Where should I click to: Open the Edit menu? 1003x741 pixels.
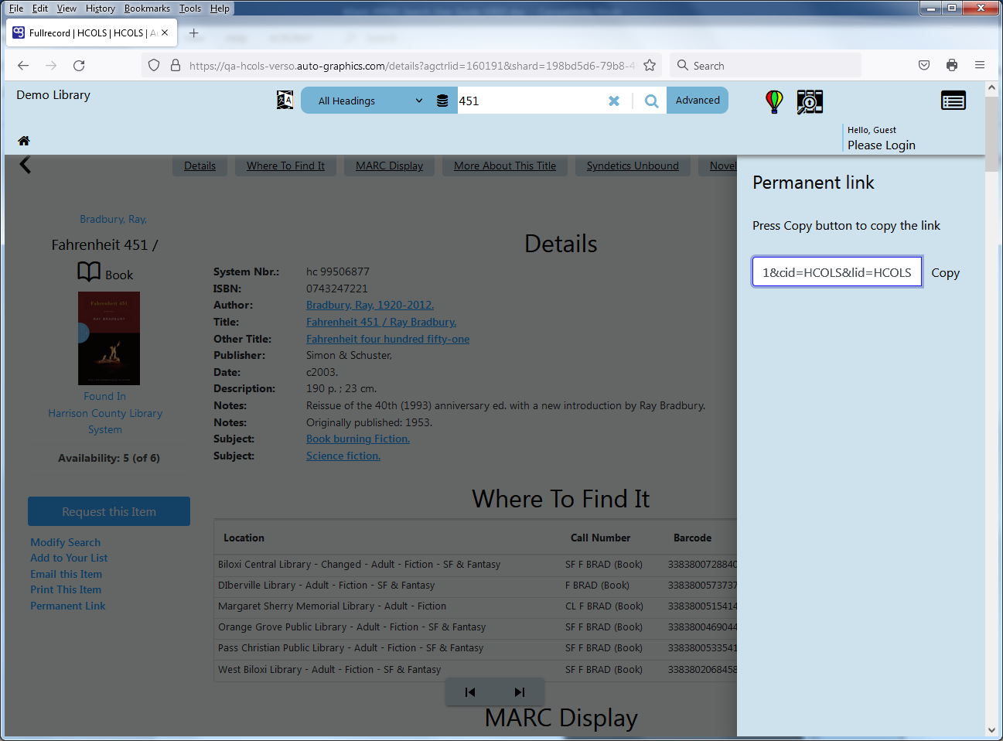[x=40, y=9]
